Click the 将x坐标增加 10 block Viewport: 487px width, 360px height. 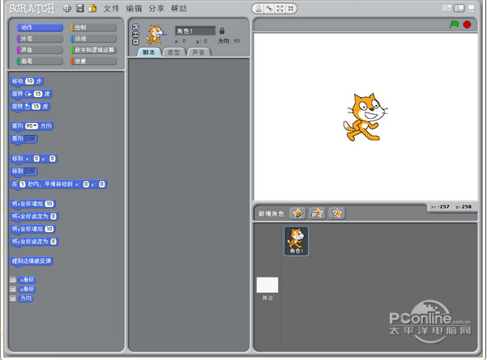(32, 204)
